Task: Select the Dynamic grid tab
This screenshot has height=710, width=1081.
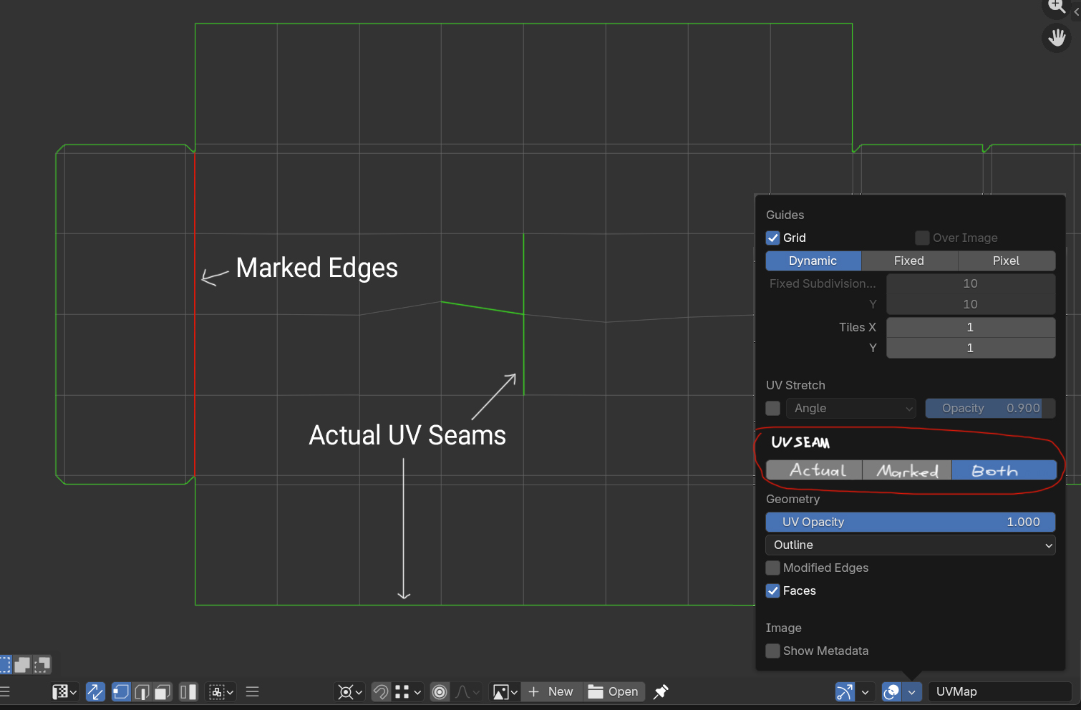Action: (x=813, y=261)
